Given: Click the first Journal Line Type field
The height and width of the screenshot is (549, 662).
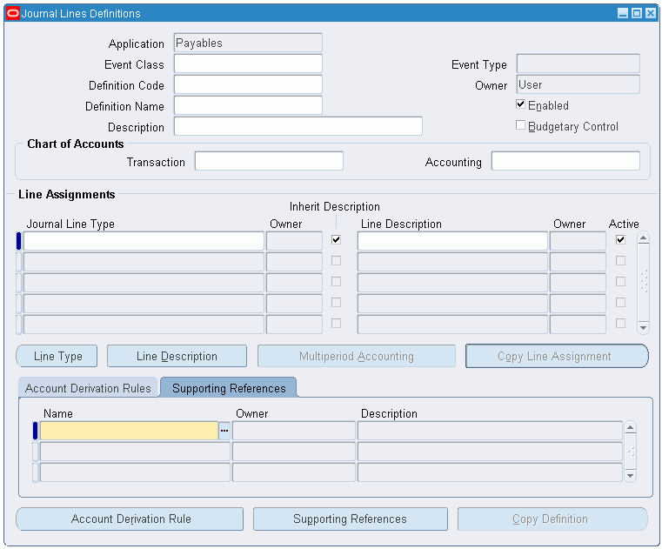Looking at the screenshot, I should [144, 241].
